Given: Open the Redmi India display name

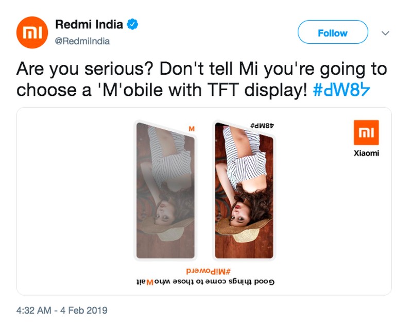Looking at the screenshot, I should point(89,24).
